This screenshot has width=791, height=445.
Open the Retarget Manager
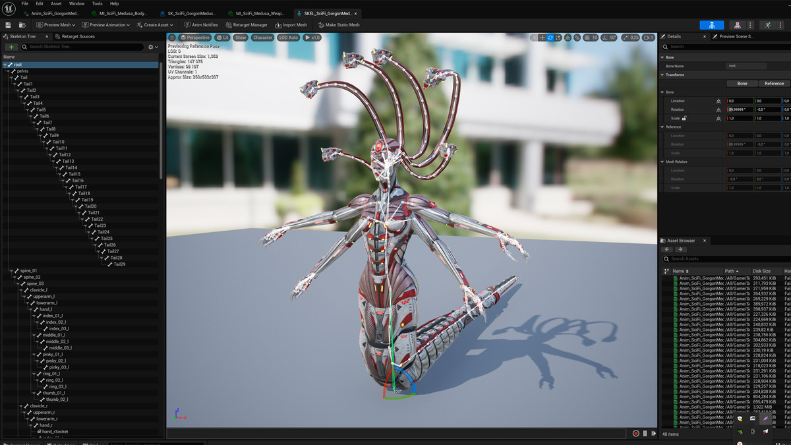click(x=246, y=25)
